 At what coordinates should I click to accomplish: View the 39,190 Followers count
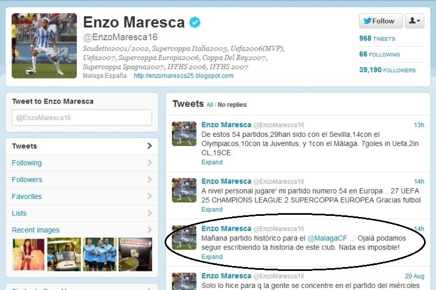click(387, 70)
